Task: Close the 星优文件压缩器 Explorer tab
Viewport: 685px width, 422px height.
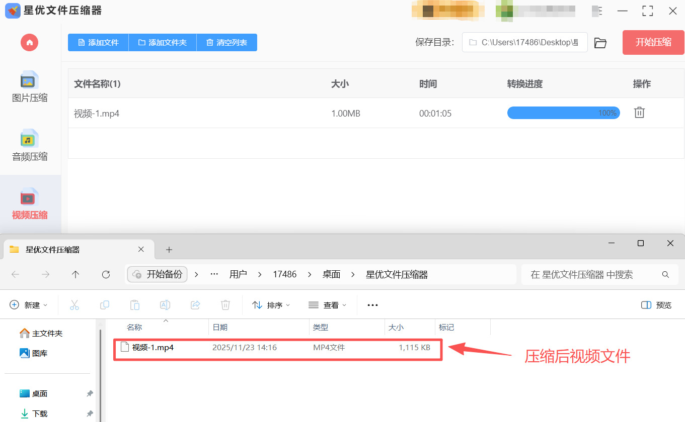Action: (141, 250)
